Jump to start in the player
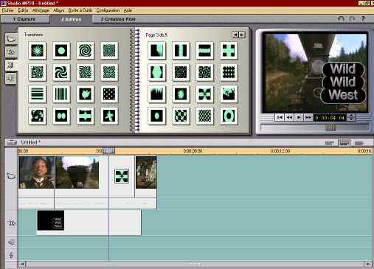This screenshot has height=269, width=374. [x=280, y=118]
